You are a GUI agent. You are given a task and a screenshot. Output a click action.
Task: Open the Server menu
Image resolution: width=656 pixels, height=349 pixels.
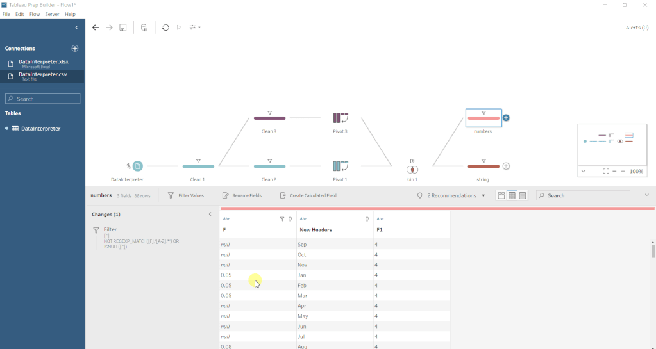tap(52, 14)
